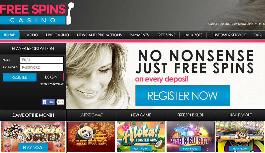Viewport: 265px width, 153px height.
Task: Click the Forgot Password link
Action: 51,84
